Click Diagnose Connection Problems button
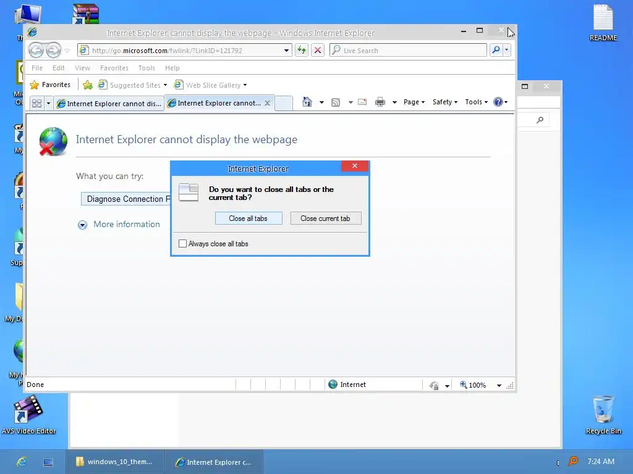This screenshot has height=474, width=633. pyautogui.click(x=126, y=199)
